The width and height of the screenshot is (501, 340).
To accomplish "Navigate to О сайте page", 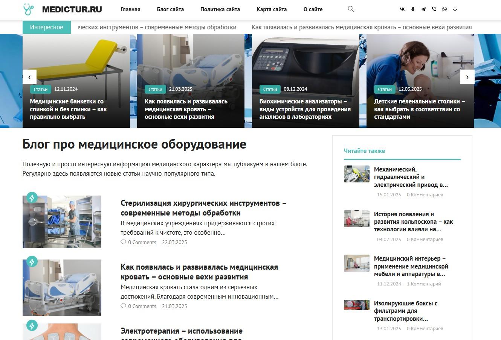I will pyautogui.click(x=313, y=9).
